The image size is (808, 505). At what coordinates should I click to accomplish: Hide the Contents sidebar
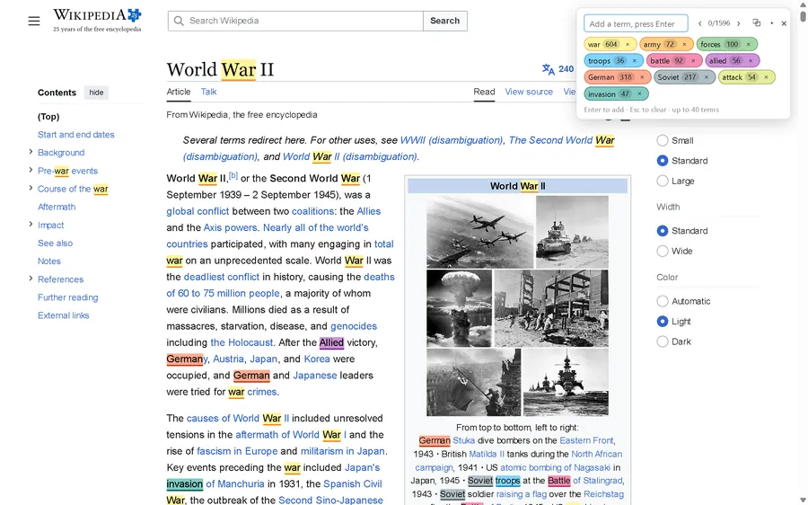[x=96, y=93]
